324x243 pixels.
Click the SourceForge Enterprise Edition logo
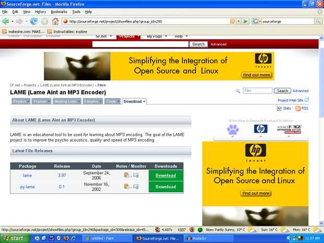(x=289, y=130)
